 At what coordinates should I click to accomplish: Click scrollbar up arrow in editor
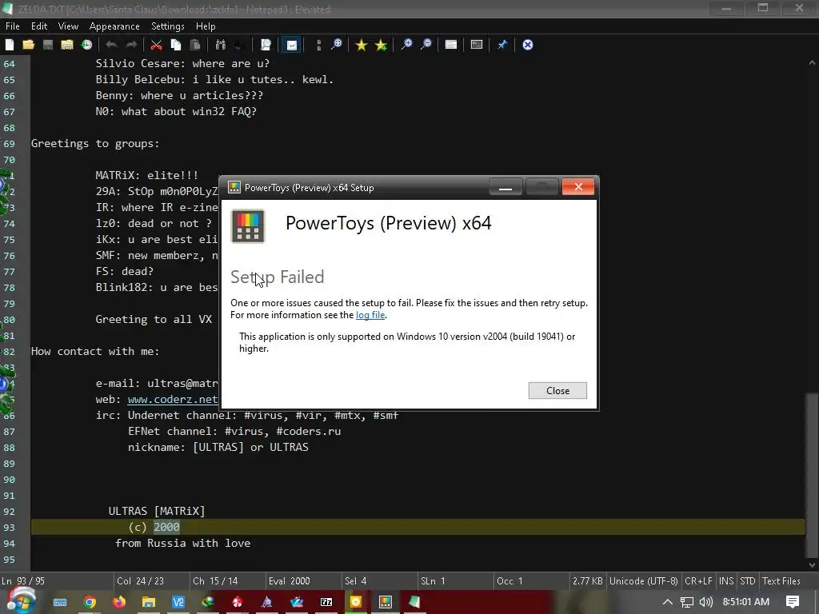812,62
